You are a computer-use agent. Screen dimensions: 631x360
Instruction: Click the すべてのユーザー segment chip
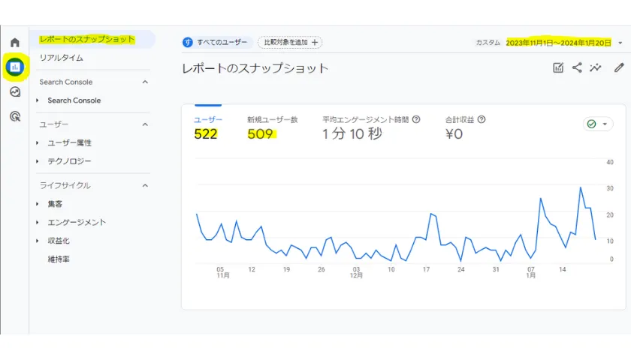coord(216,43)
